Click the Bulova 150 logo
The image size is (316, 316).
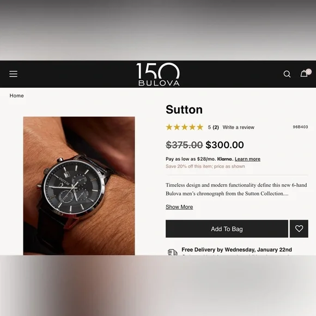[x=158, y=74]
